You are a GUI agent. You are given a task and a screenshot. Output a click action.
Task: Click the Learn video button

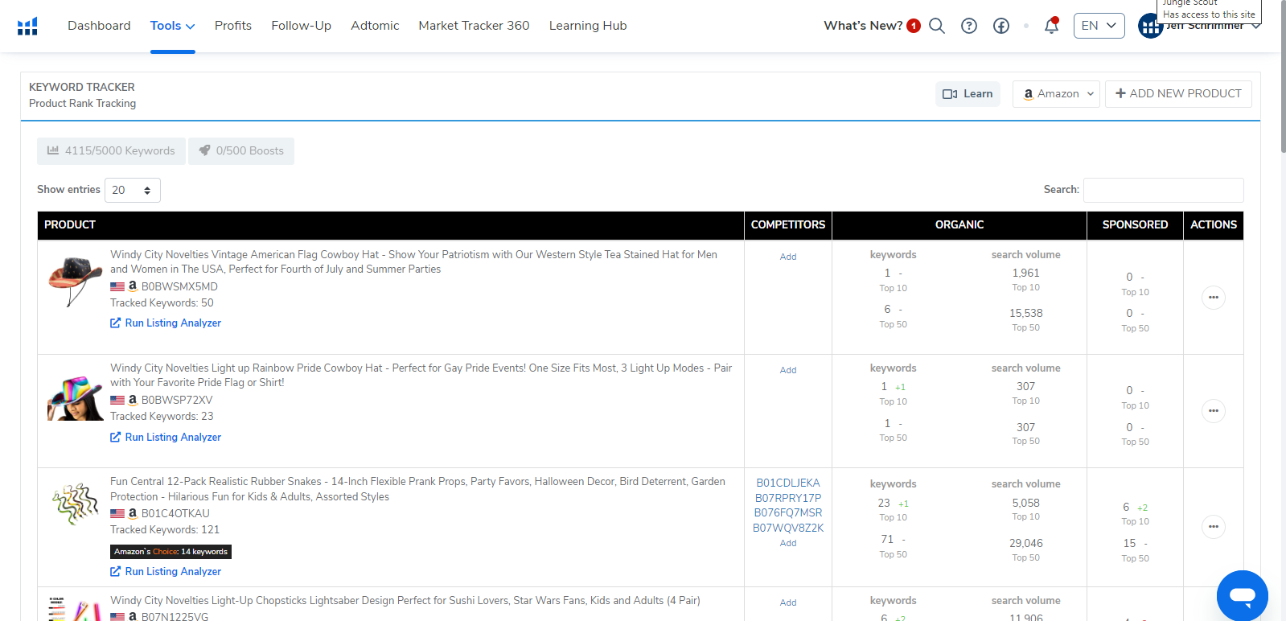coord(968,94)
